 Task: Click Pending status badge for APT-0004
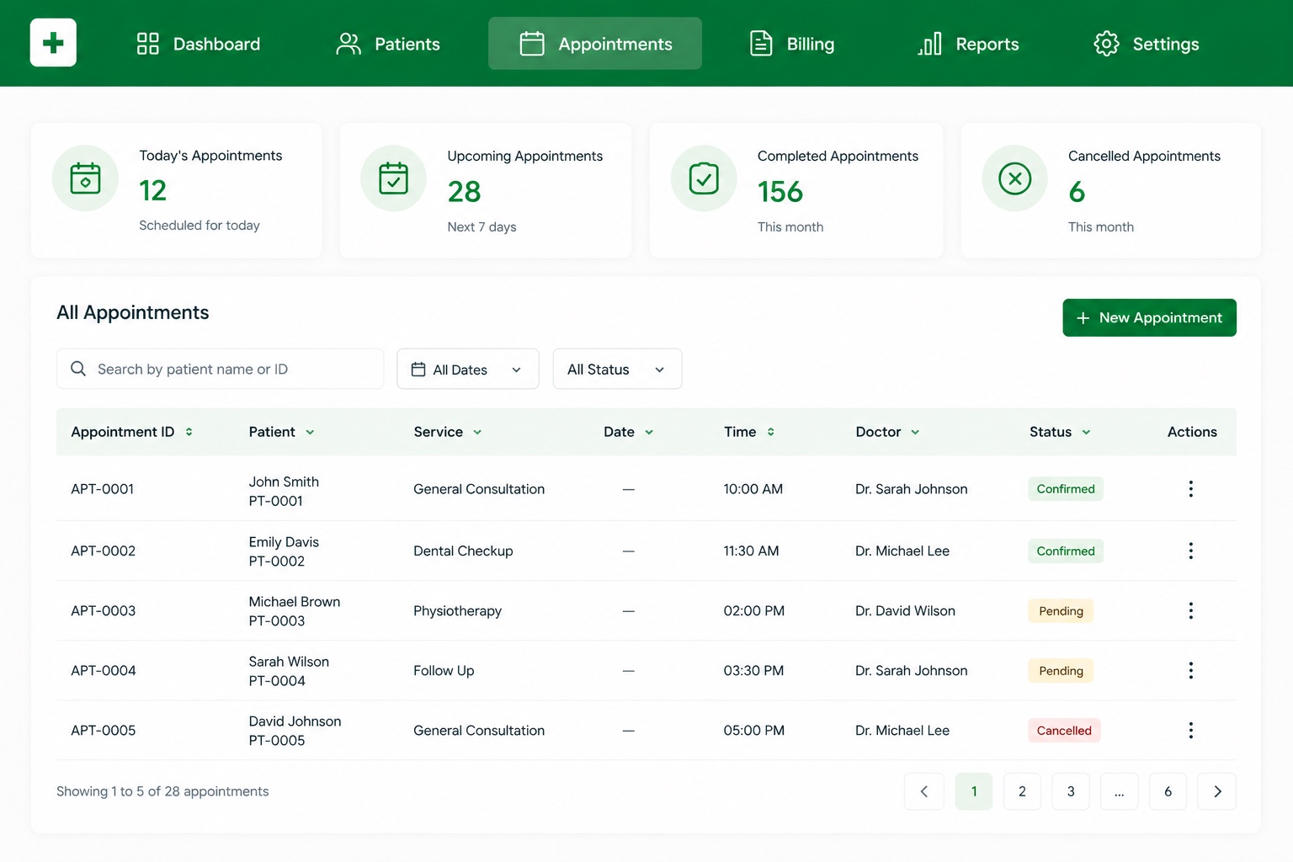point(1061,671)
